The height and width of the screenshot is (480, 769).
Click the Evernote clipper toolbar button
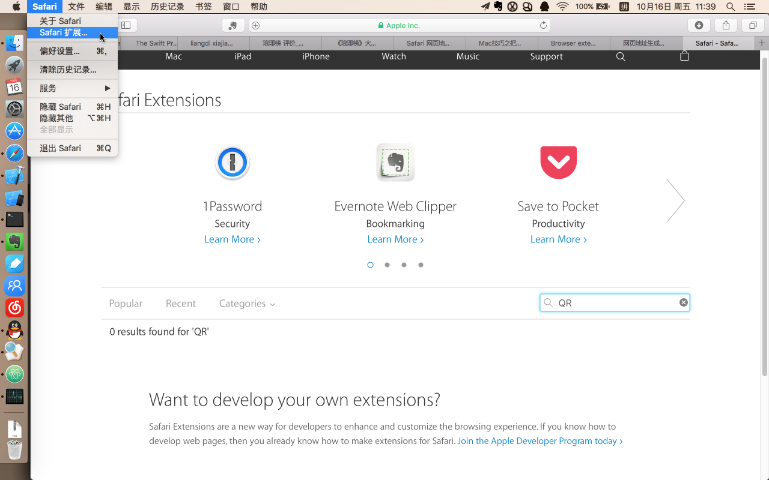233,25
